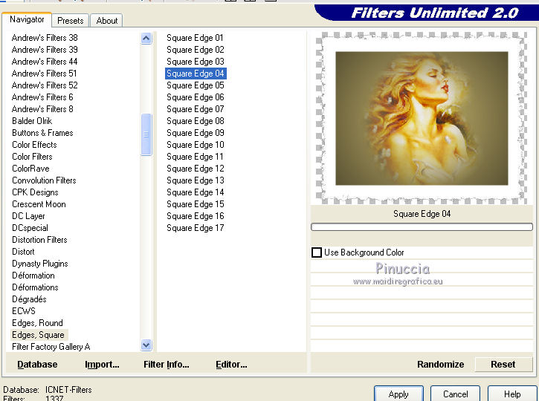Click the Apply button
The height and width of the screenshot is (401, 539).
click(398, 394)
